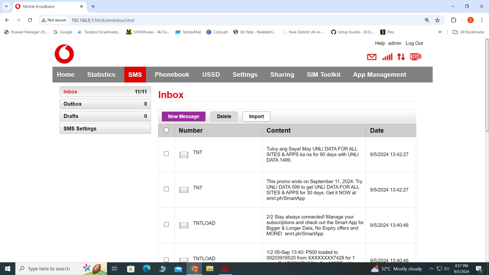Click the 5G network status icon

click(x=416, y=57)
